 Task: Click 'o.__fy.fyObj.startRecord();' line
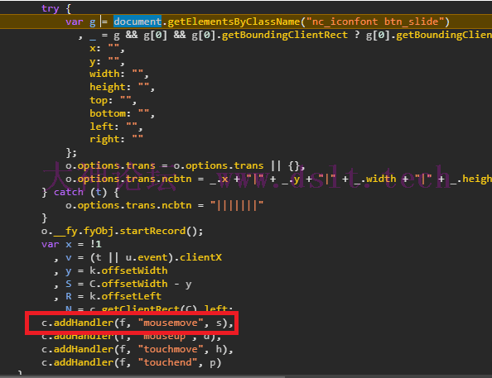point(122,231)
